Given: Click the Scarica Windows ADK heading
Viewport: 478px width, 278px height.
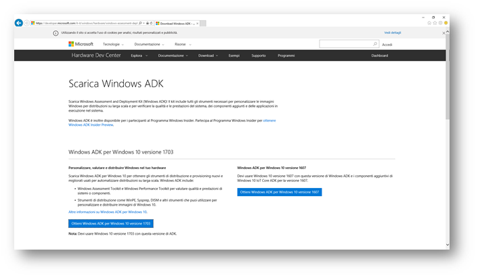Looking at the screenshot, I should (116, 84).
